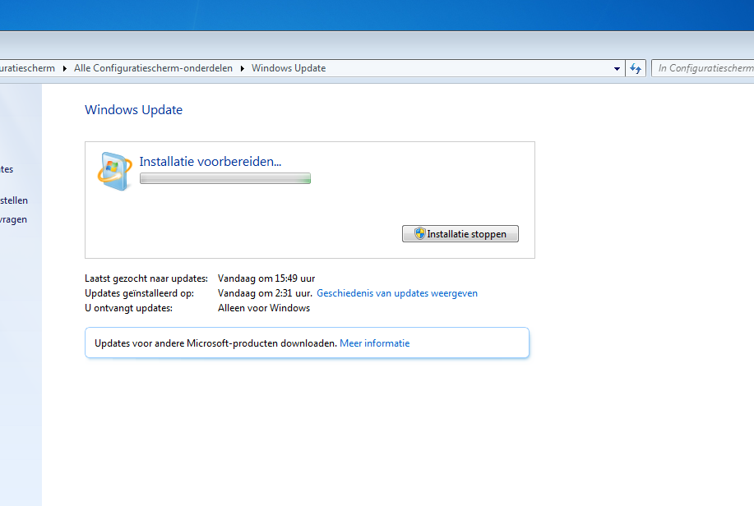
Task: Click the Windows Update page heading
Action: (x=134, y=109)
